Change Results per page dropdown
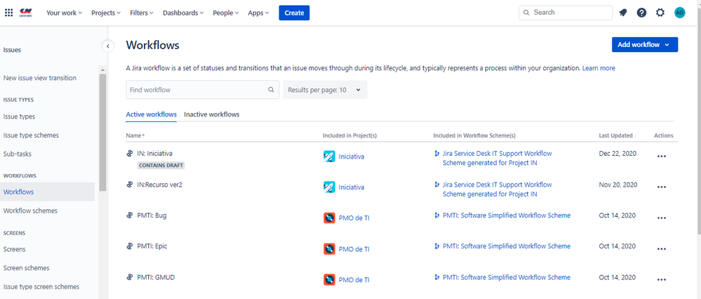 [325, 90]
